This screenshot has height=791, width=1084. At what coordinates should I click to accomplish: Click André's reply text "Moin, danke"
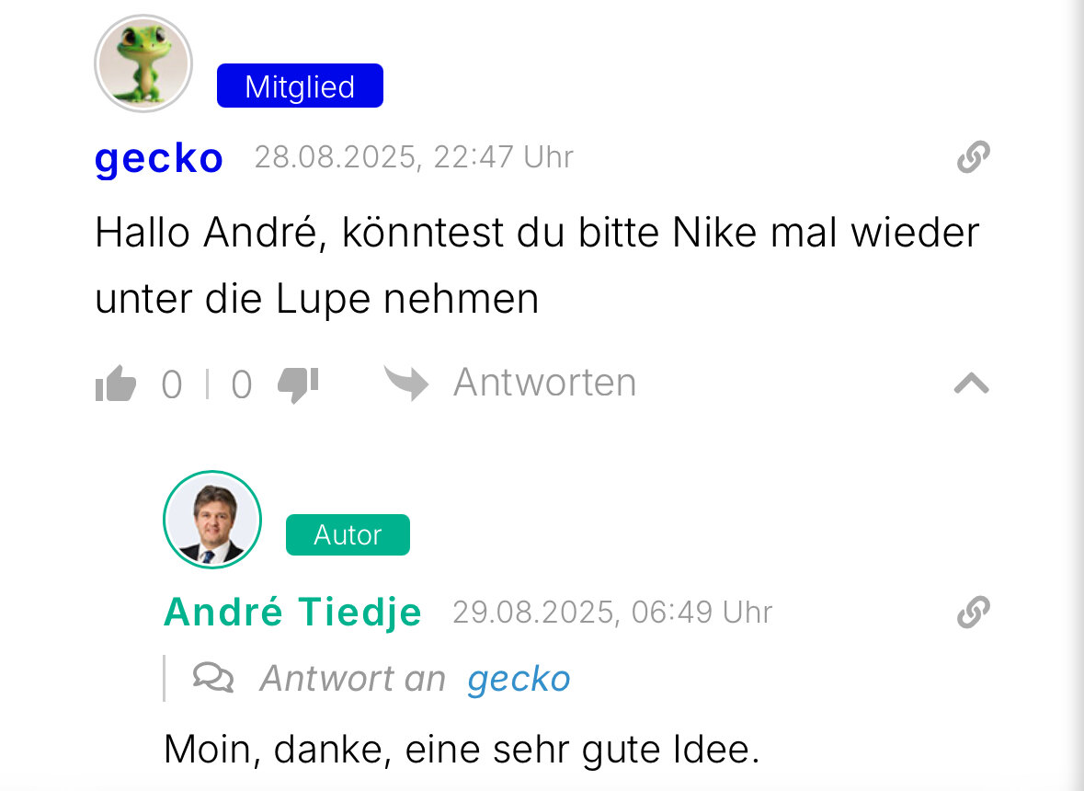coord(462,751)
